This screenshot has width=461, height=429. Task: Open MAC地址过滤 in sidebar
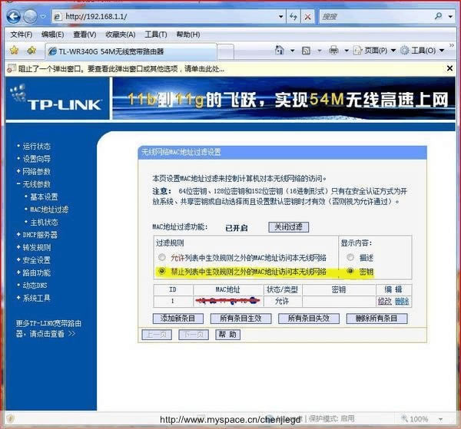(49, 210)
